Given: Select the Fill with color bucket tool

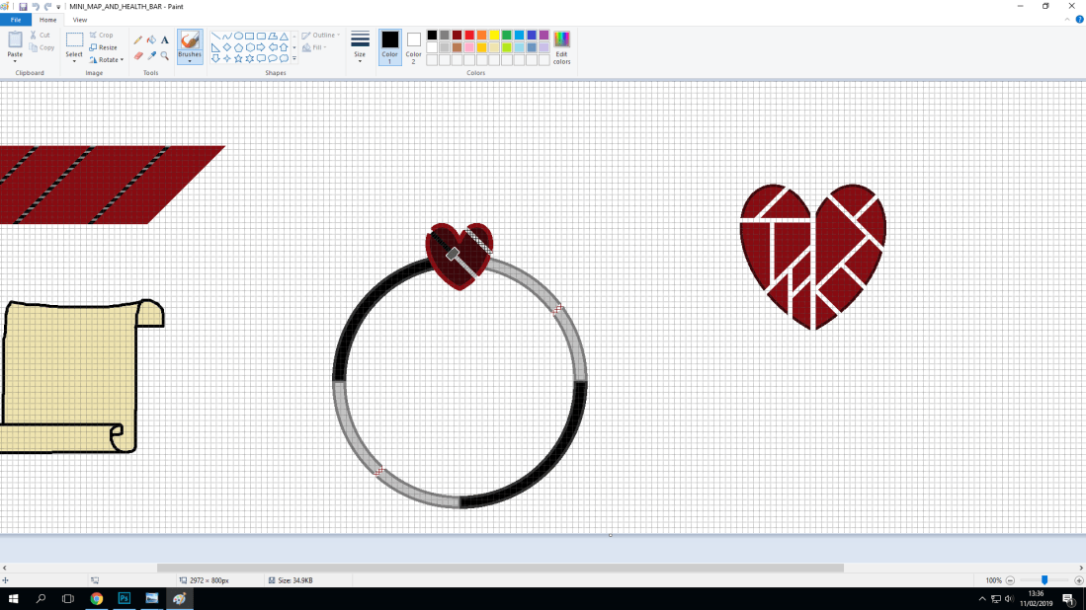Looking at the screenshot, I should point(151,40).
